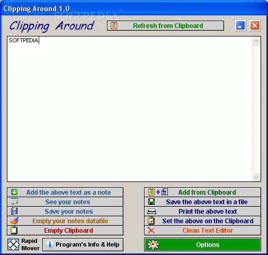Click the gear icon on the Options button
268x255 pixels.
coord(153,244)
